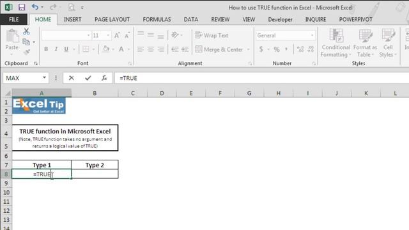Click Merge & Center button
409x230 pixels.
(x=219, y=49)
